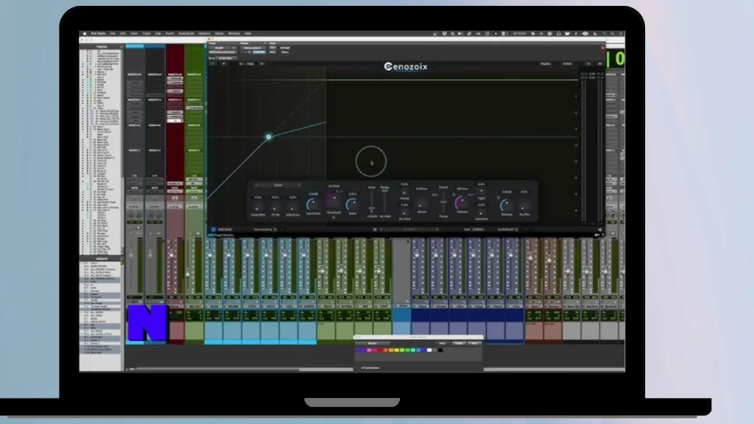Click the Cenozoix logo in the plugin
This screenshot has width=754, height=424.
coord(406,66)
